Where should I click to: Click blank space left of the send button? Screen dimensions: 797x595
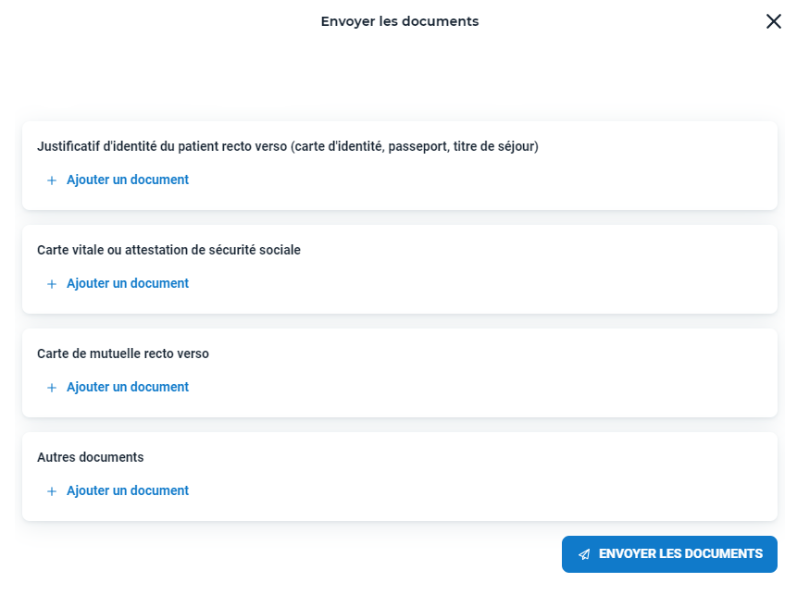click(305, 554)
